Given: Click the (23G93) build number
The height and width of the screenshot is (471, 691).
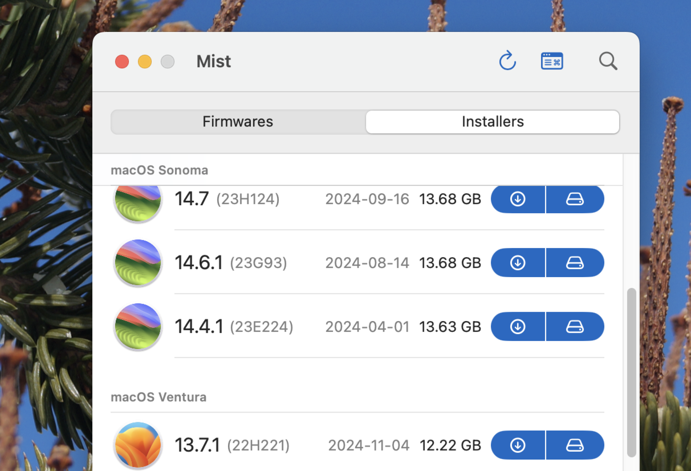Looking at the screenshot, I should [x=258, y=263].
